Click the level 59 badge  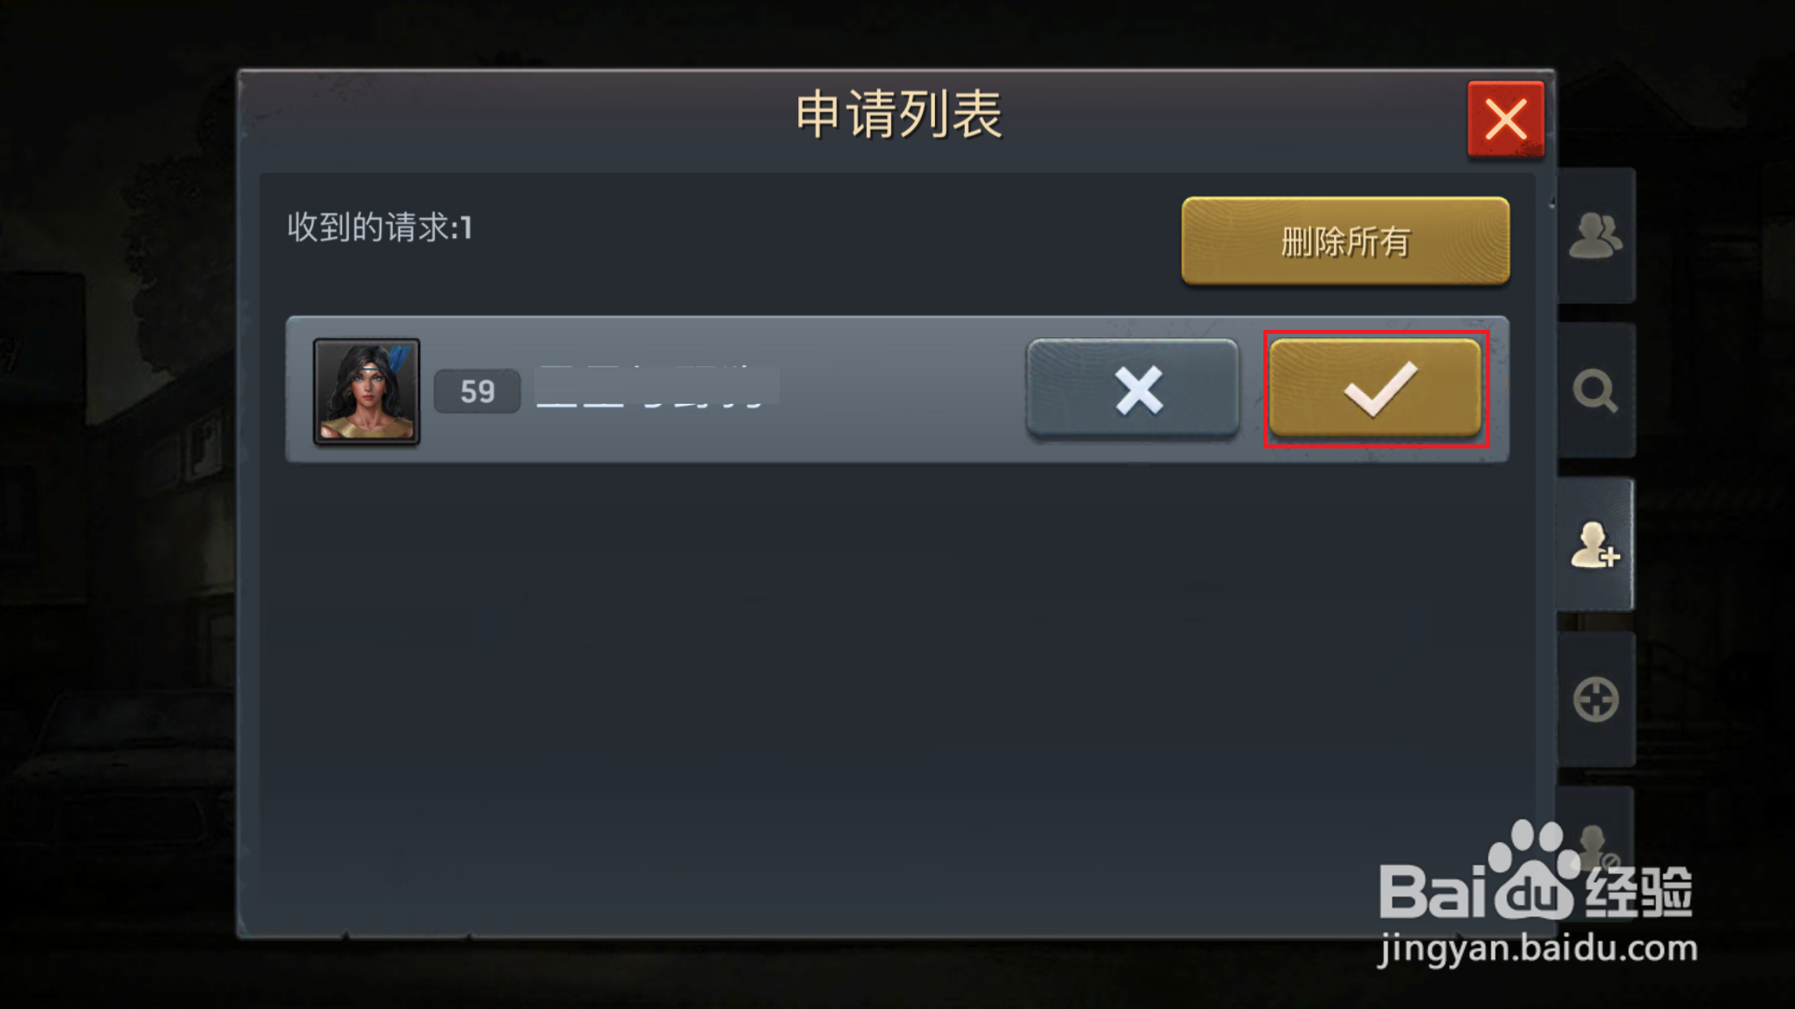click(477, 392)
